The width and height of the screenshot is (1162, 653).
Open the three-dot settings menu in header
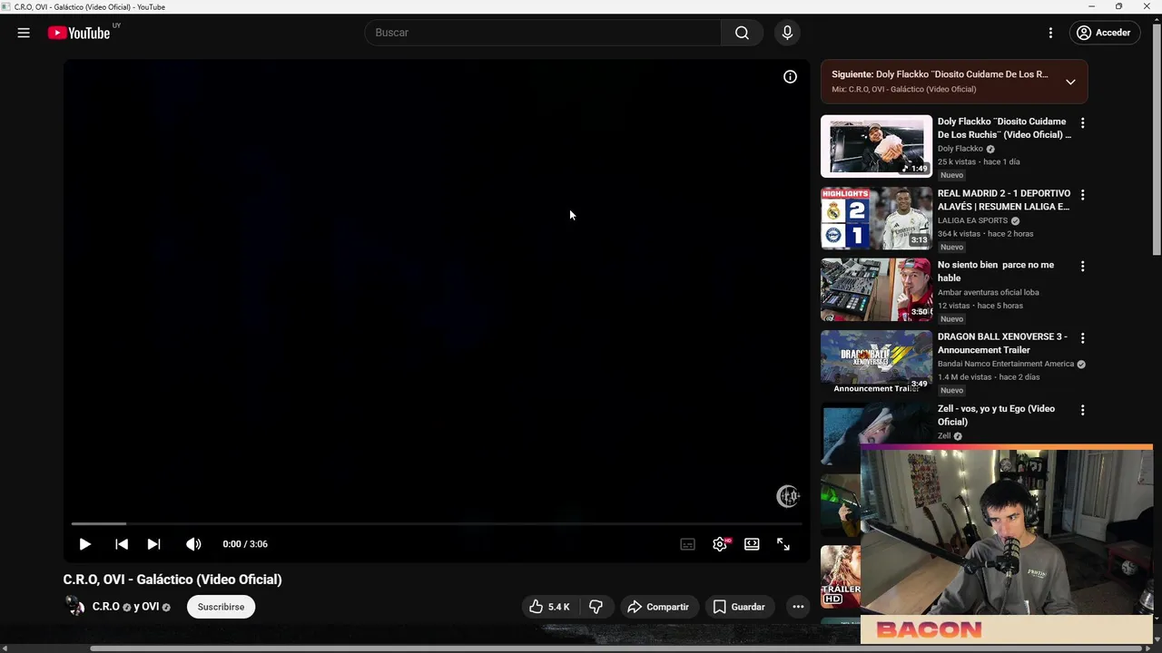[x=1050, y=33]
